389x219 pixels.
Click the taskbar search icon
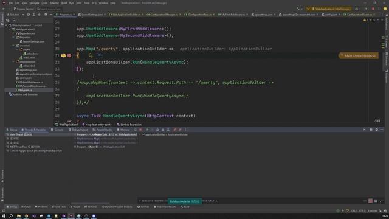[11, 216]
